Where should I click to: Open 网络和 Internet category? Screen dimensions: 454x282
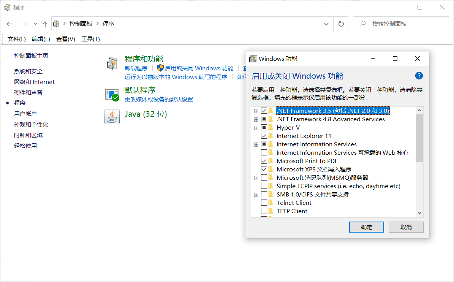pos(34,82)
